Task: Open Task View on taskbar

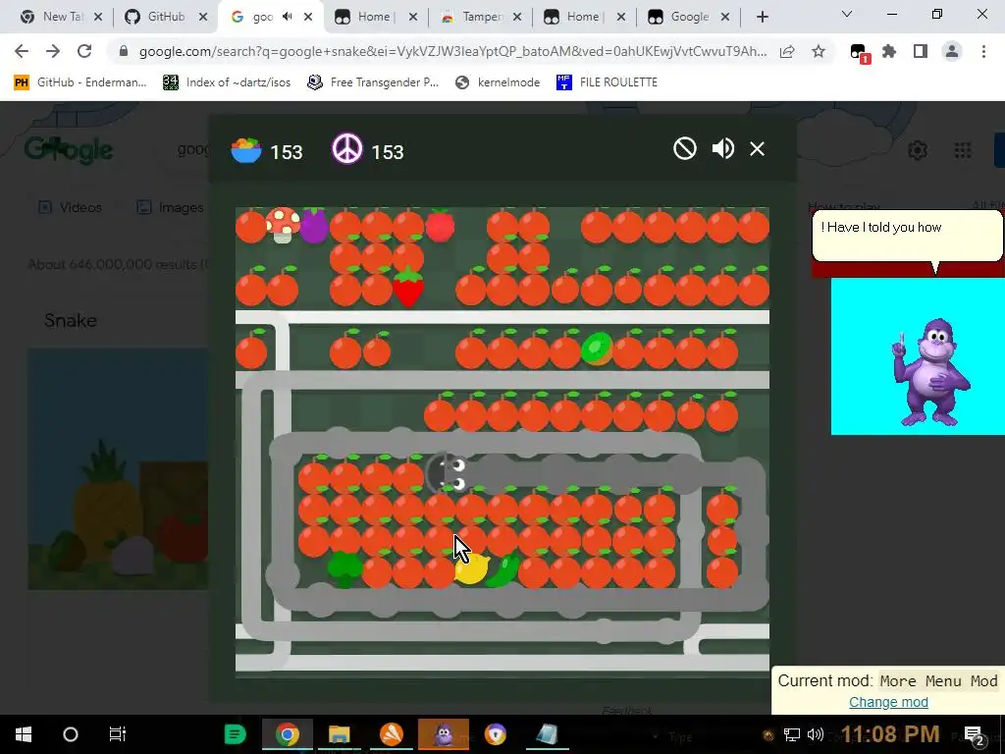Action: 118,734
